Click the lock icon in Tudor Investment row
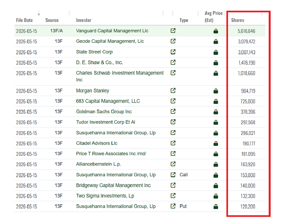Screen dimensions: 283x224 click(x=216, y=122)
